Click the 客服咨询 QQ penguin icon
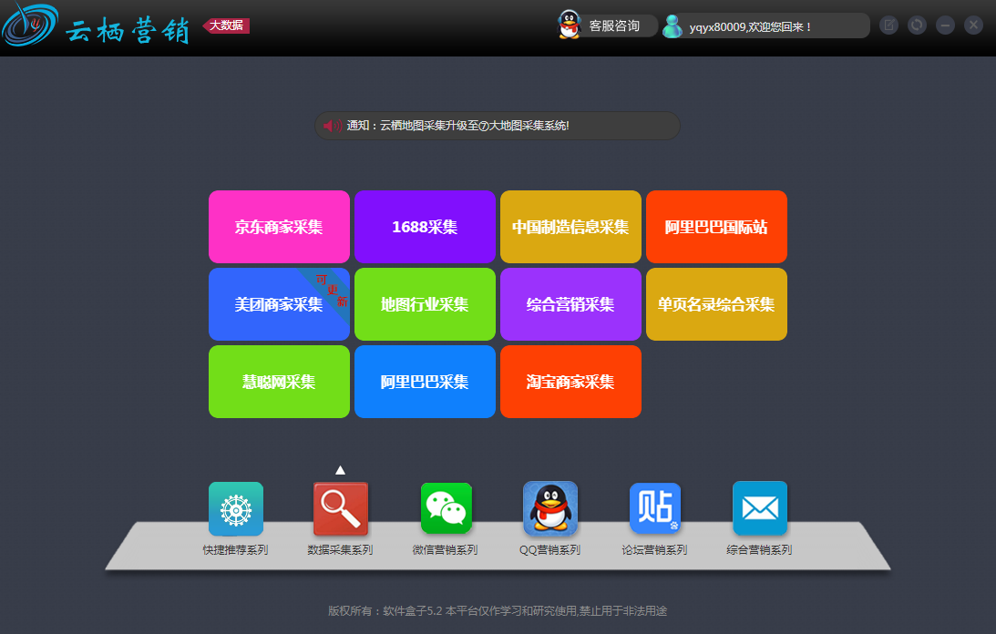Image resolution: width=996 pixels, height=634 pixels. [x=570, y=25]
